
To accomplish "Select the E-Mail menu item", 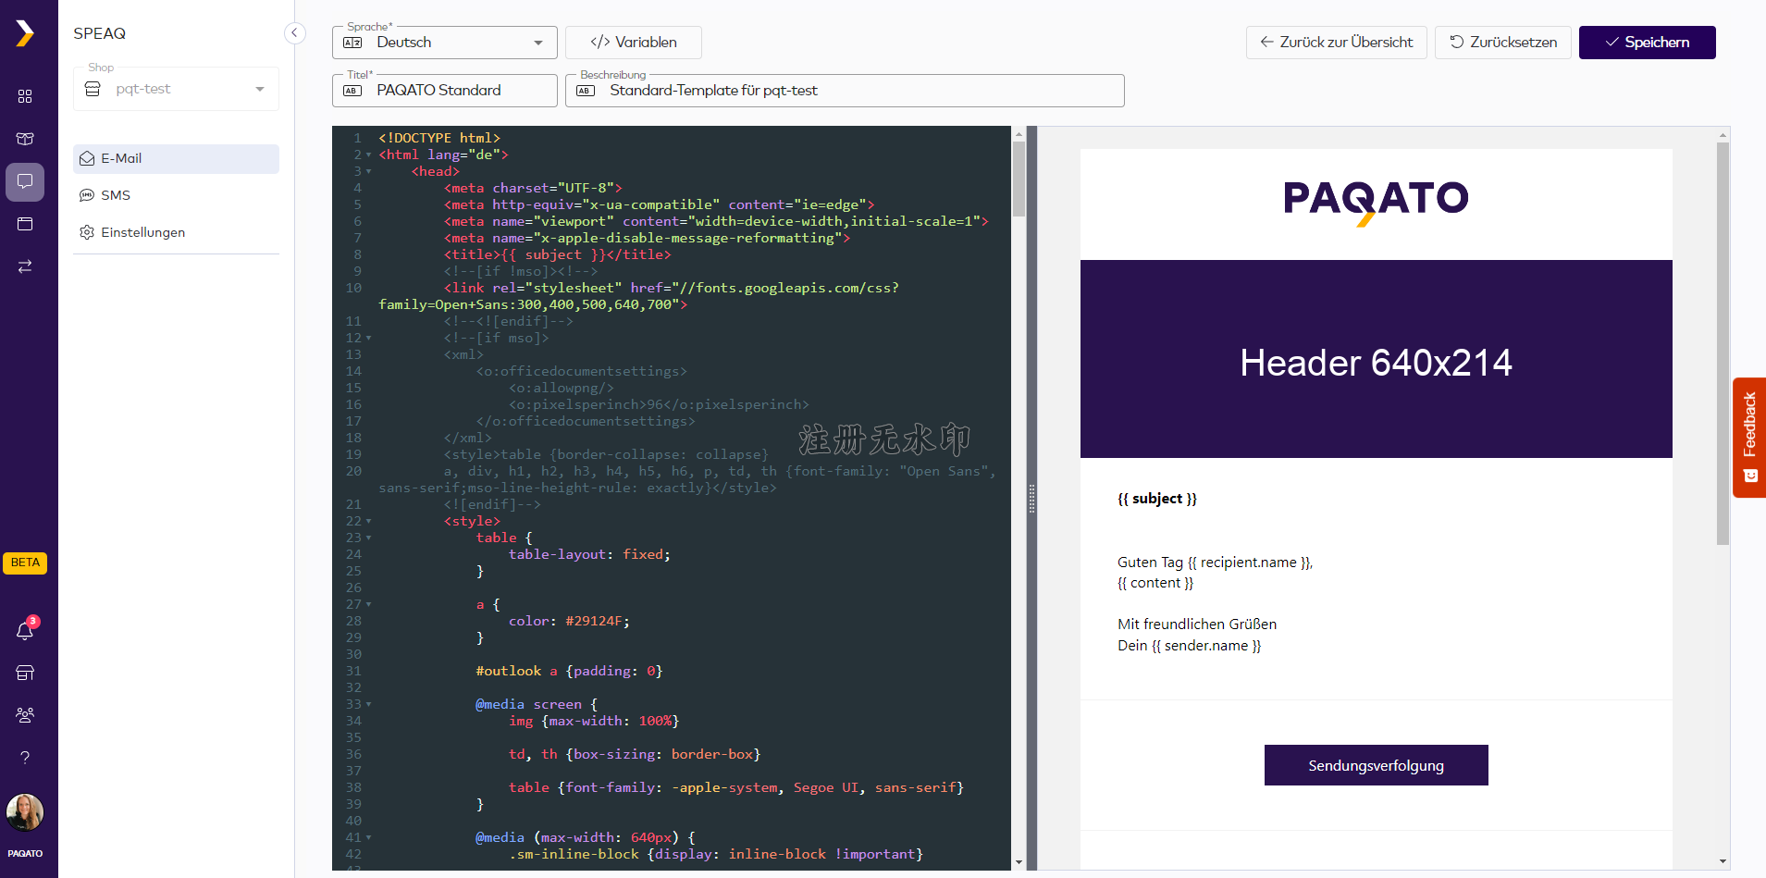I will pos(176,158).
